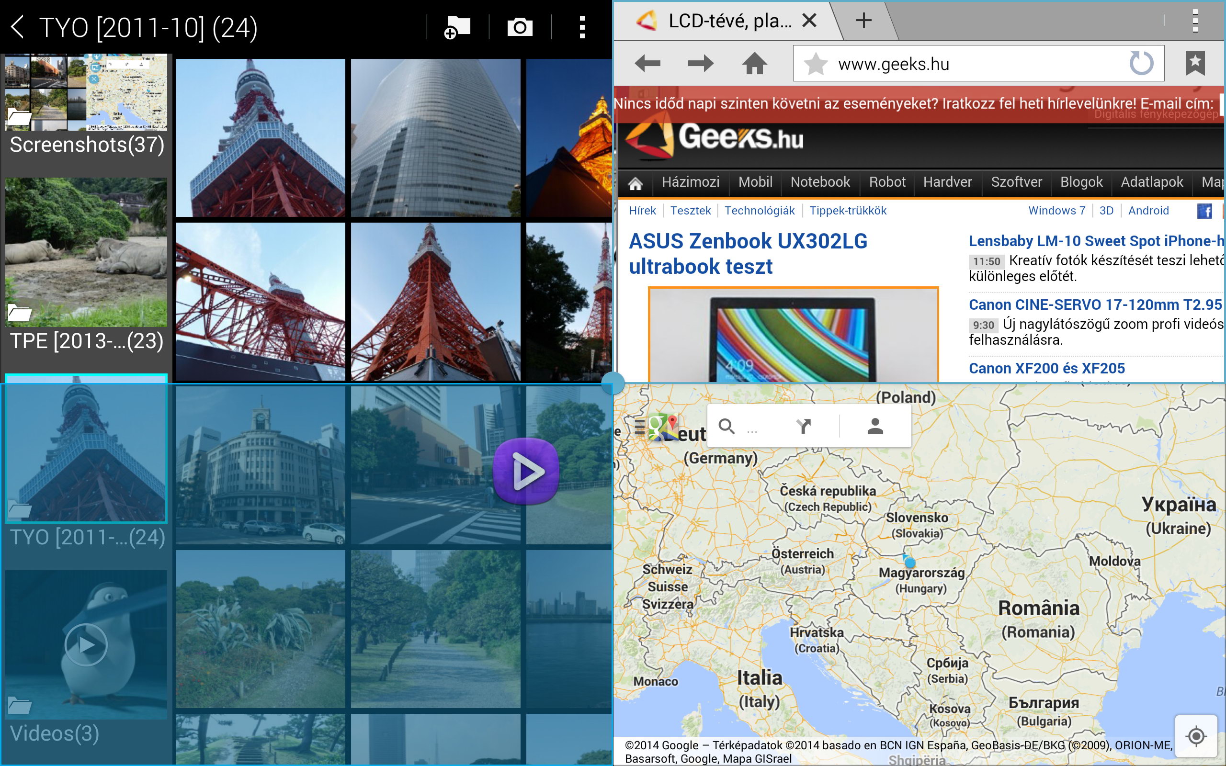Tap the România label on the map
The height and width of the screenshot is (766, 1226).
tap(1039, 608)
